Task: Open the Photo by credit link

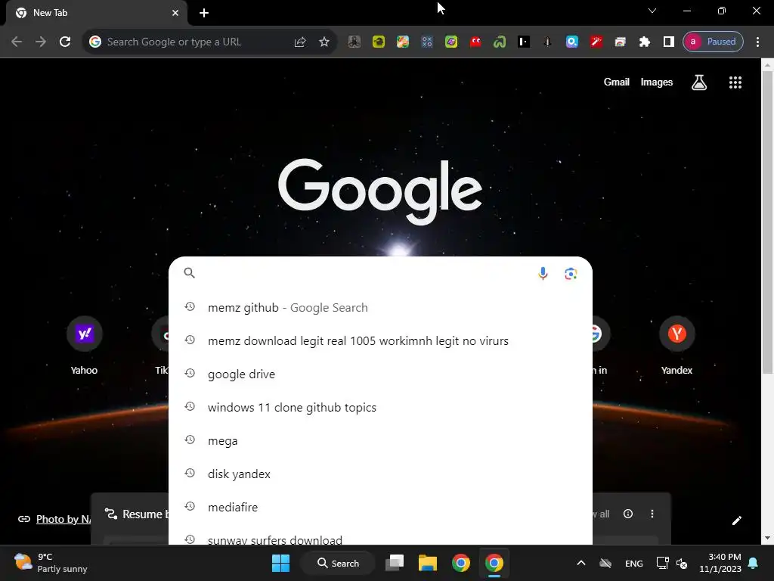Action: pyautogui.click(x=63, y=519)
